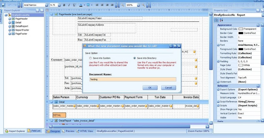This screenshot has width=264, height=138.
Task: Collapse the Appearance property category
Action: tap(258, 25)
